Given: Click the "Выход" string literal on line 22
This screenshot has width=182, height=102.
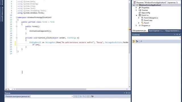Looking at the screenshot, I should (100, 42).
